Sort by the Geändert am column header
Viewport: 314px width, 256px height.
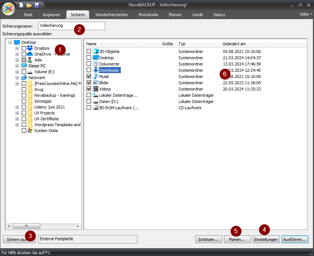point(243,44)
